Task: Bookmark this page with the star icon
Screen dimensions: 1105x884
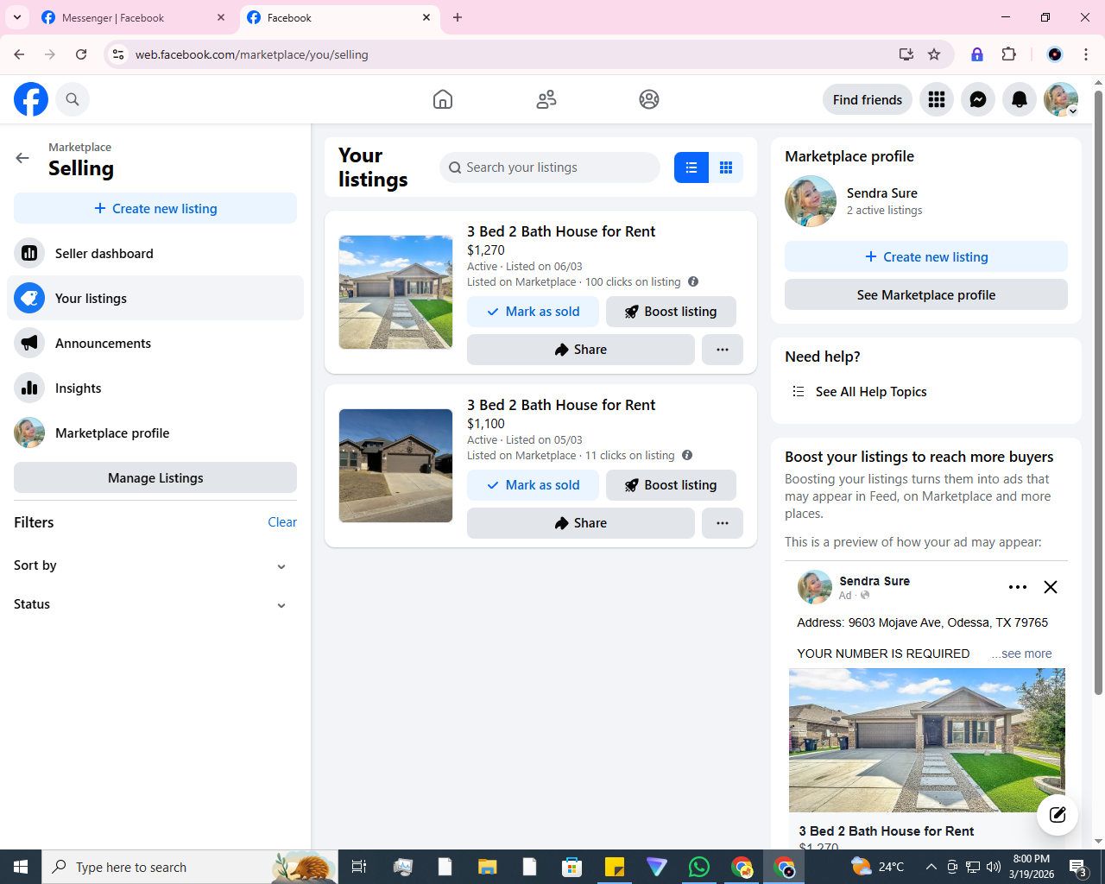Action: 934,54
